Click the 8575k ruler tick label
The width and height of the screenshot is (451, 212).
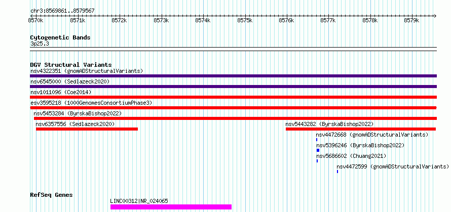(245, 20)
